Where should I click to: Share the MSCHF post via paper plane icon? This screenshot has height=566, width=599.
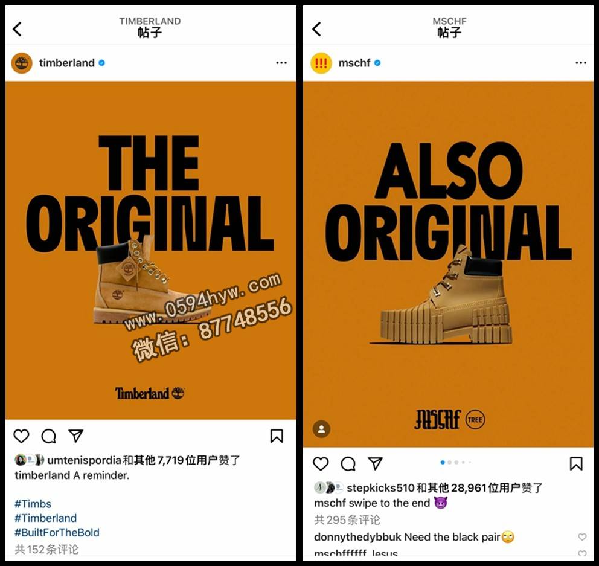pyautogui.click(x=375, y=463)
